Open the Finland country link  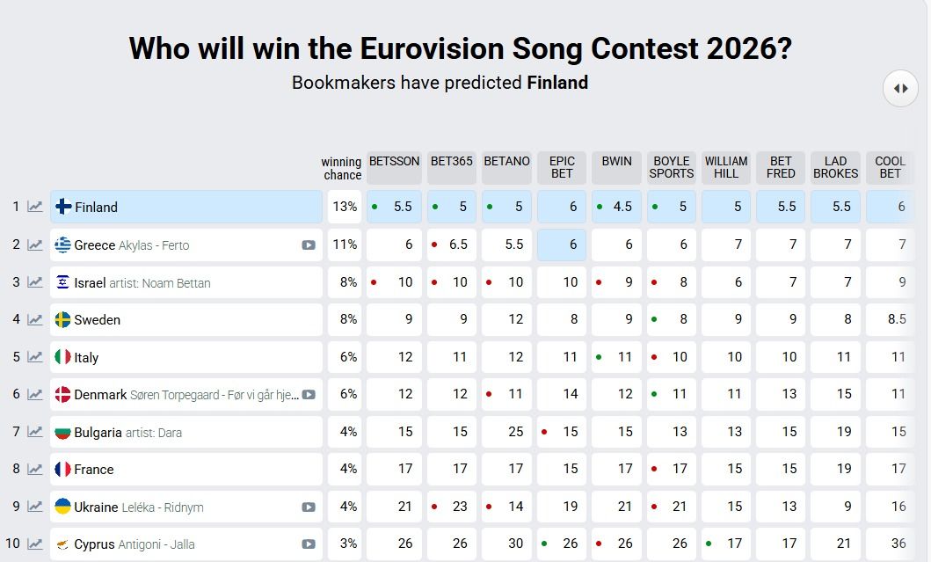(96, 208)
